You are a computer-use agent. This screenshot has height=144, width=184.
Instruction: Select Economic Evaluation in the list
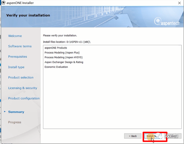coord(56,67)
